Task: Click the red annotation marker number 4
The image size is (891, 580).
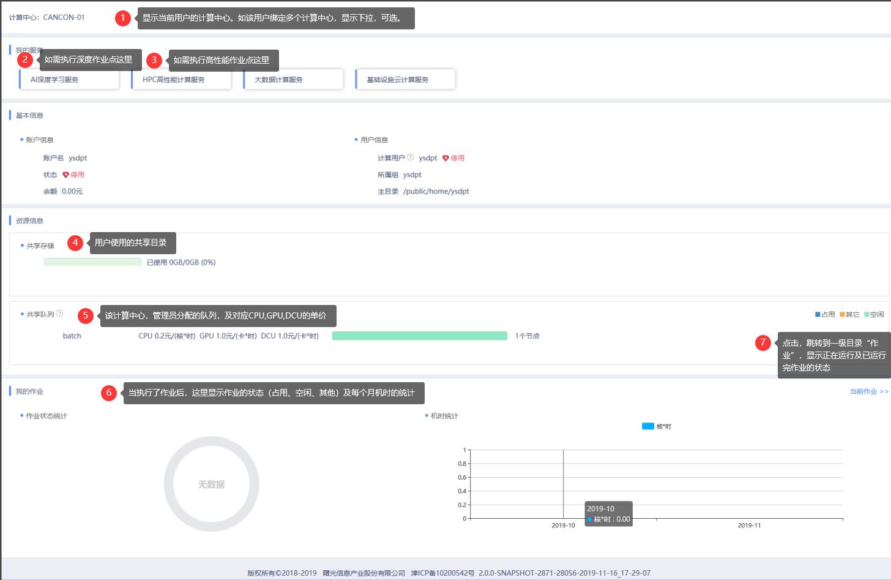Action: click(x=75, y=243)
